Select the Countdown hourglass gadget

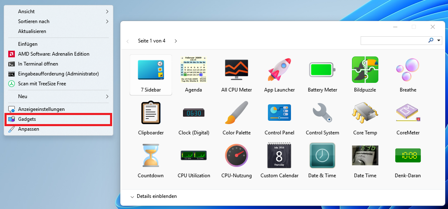pyautogui.click(x=150, y=155)
